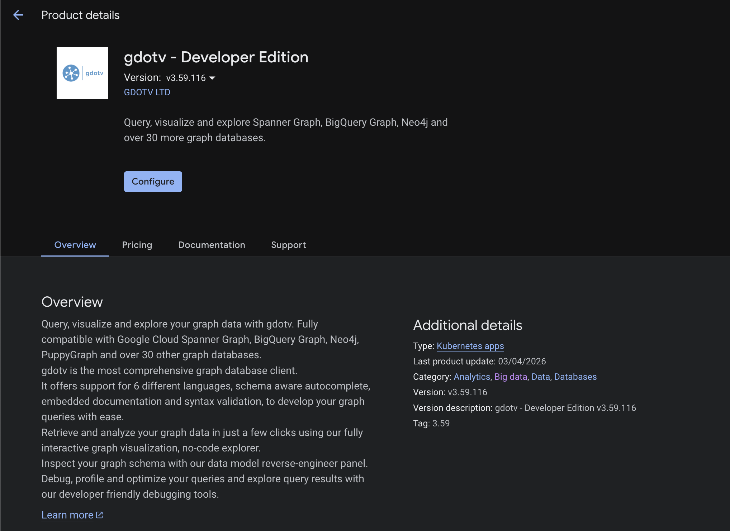The width and height of the screenshot is (730, 531).
Task: Click the Product details title text
Action: (x=80, y=15)
